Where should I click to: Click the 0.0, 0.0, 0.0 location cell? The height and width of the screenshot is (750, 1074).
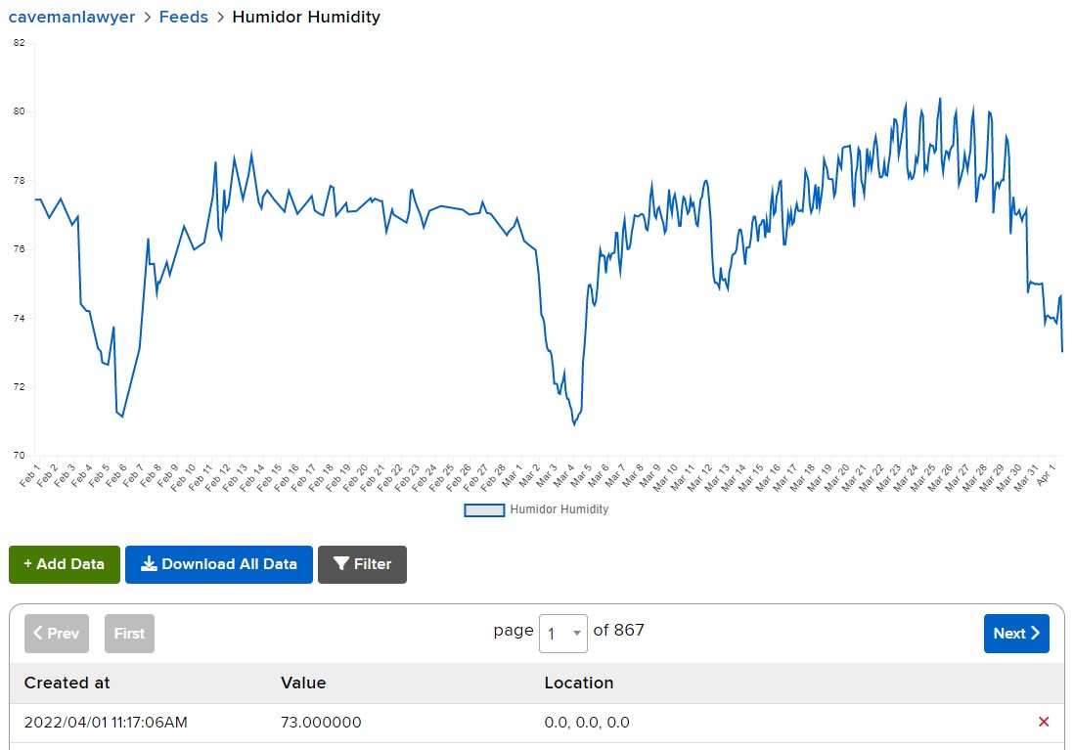[587, 723]
